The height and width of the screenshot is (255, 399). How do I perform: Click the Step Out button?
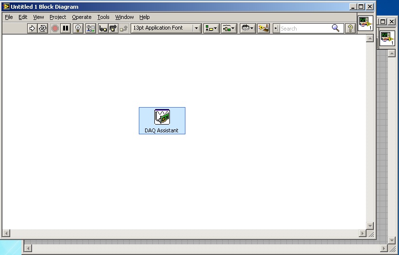click(124, 28)
